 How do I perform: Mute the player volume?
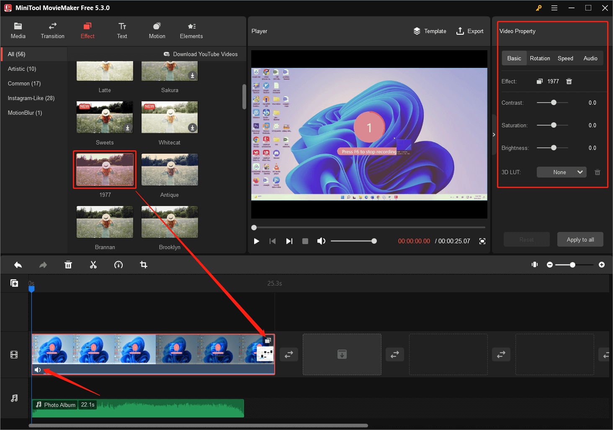click(321, 241)
